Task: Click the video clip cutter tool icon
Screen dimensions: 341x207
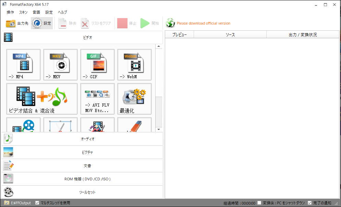Action: pyautogui.click(x=97, y=125)
